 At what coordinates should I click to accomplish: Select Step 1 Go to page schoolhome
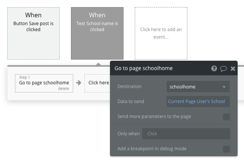coord(44,84)
